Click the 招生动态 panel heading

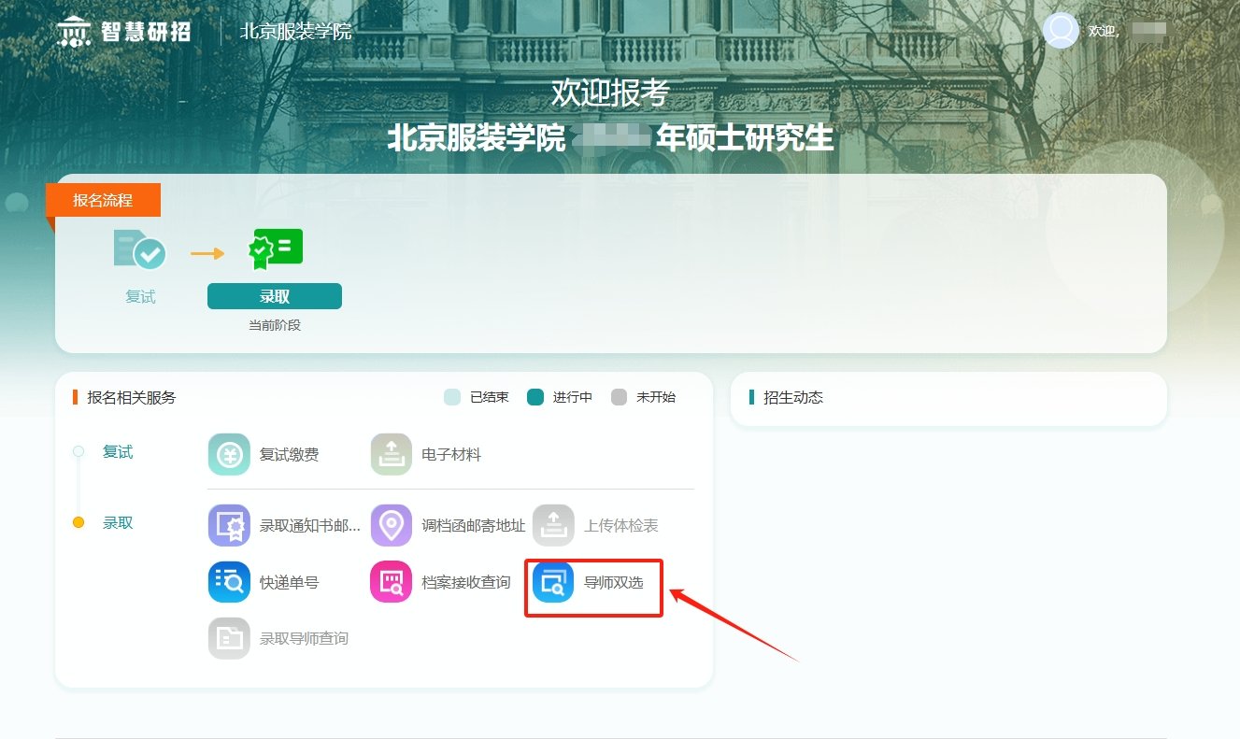[793, 397]
